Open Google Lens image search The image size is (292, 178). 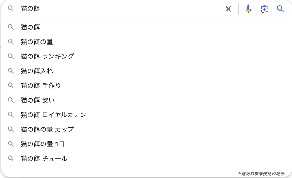[264, 9]
